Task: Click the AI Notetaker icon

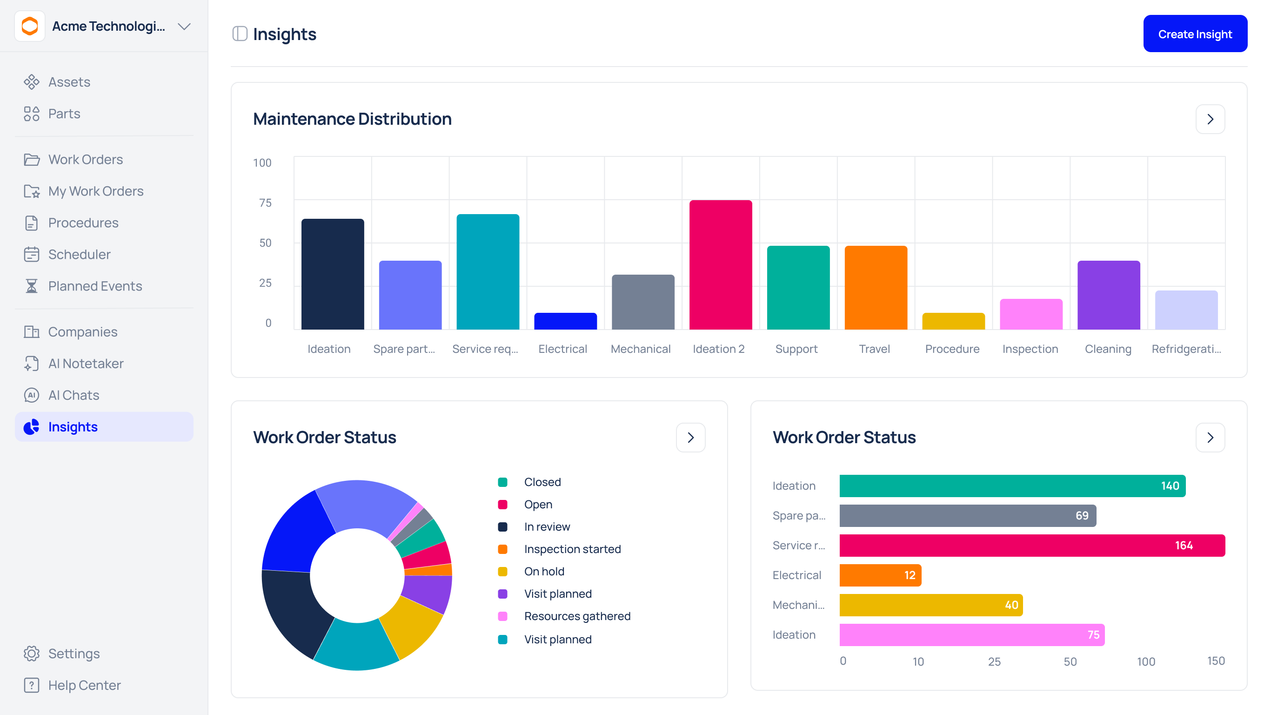Action: pos(31,364)
